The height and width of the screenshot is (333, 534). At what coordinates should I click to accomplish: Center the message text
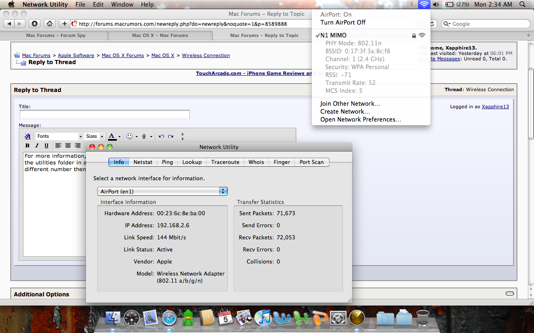pos(68,146)
